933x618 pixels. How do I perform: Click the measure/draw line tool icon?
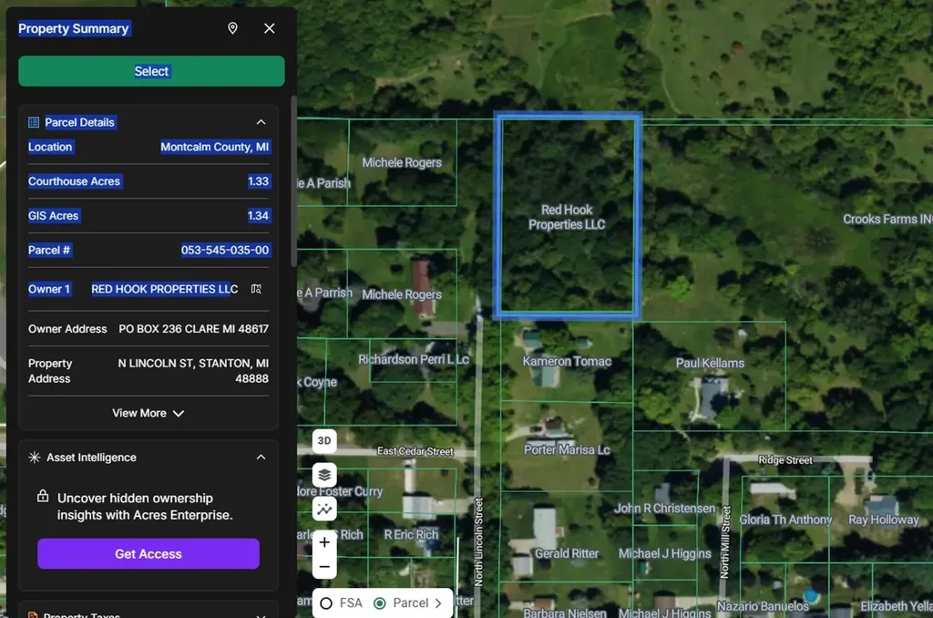tap(324, 509)
